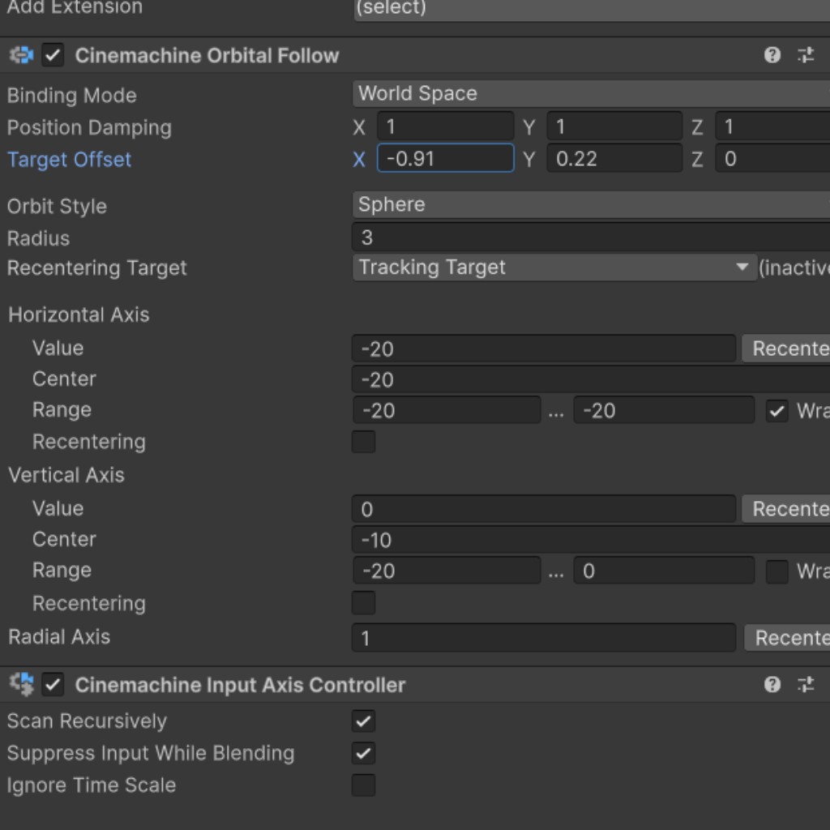Uncheck Scan Recursively

point(363,721)
